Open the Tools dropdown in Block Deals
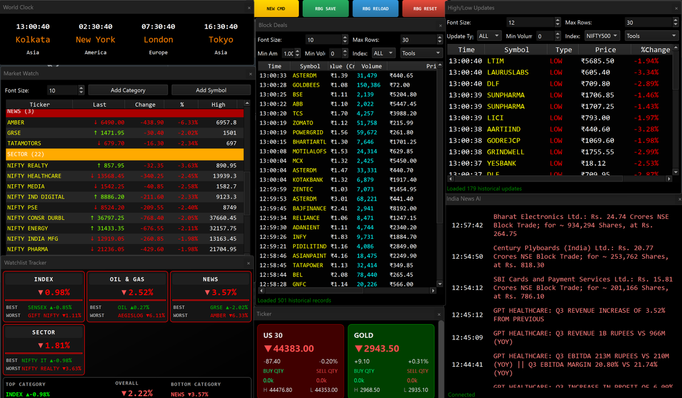The image size is (682, 398). pos(421,53)
